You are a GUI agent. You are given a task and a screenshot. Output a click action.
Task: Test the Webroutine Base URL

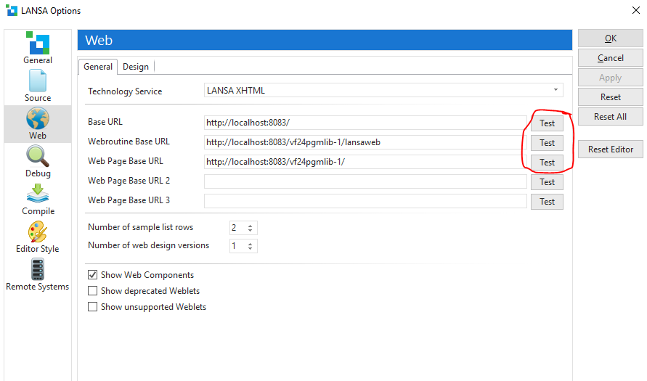point(547,143)
